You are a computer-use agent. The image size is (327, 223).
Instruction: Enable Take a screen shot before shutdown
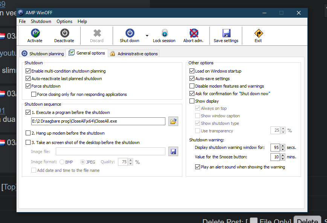(28, 143)
